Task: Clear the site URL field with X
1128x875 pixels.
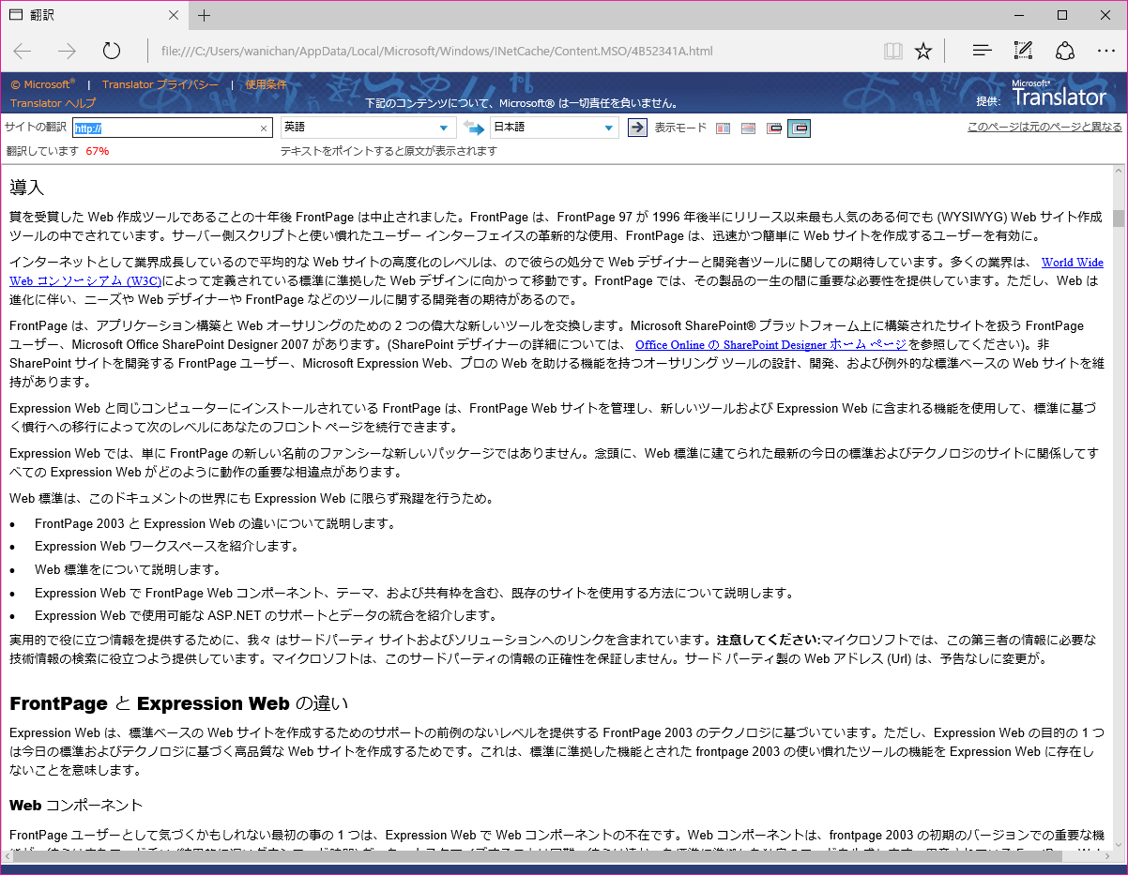Action: coord(264,128)
